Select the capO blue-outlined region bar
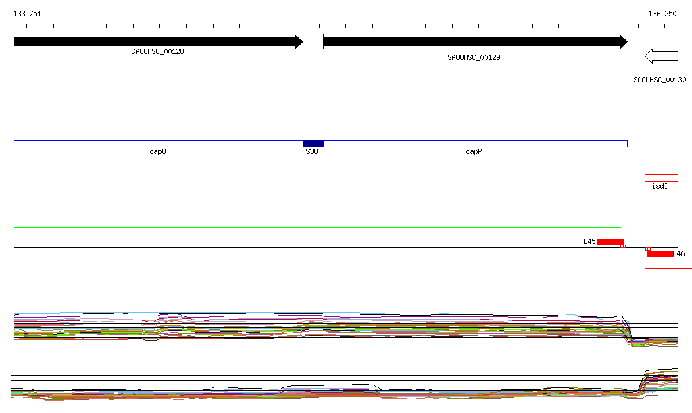Screen dimensions: 692x413 (157, 143)
